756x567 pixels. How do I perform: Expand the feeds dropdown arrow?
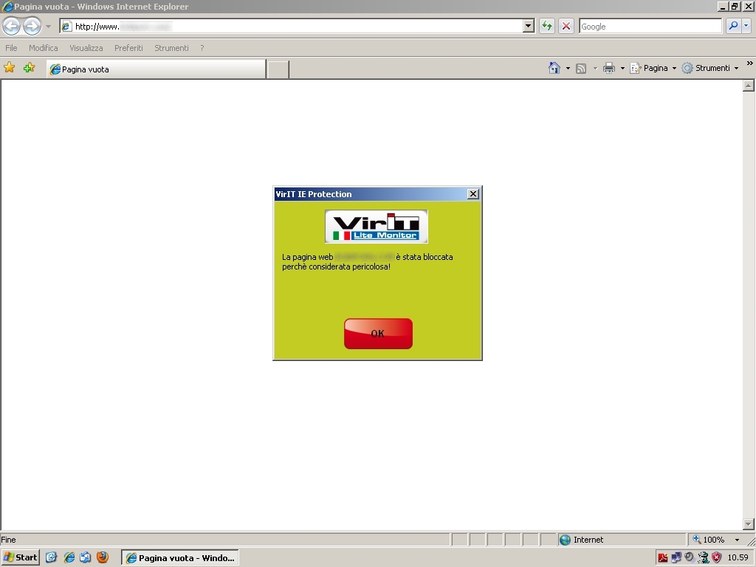click(x=595, y=68)
